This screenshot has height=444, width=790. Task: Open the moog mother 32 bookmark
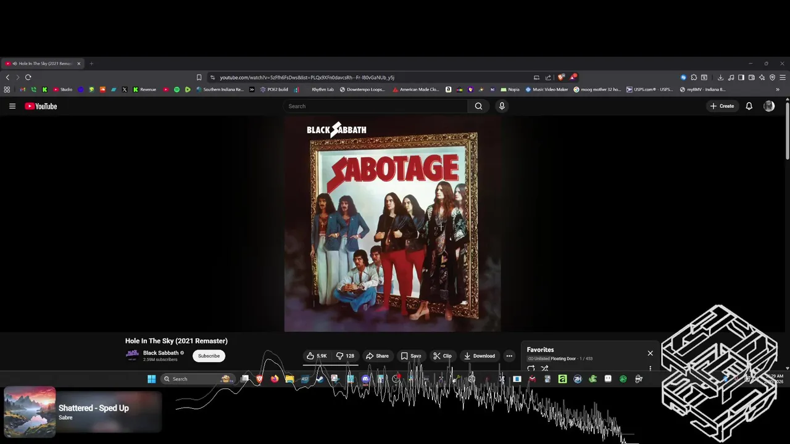(x=597, y=89)
